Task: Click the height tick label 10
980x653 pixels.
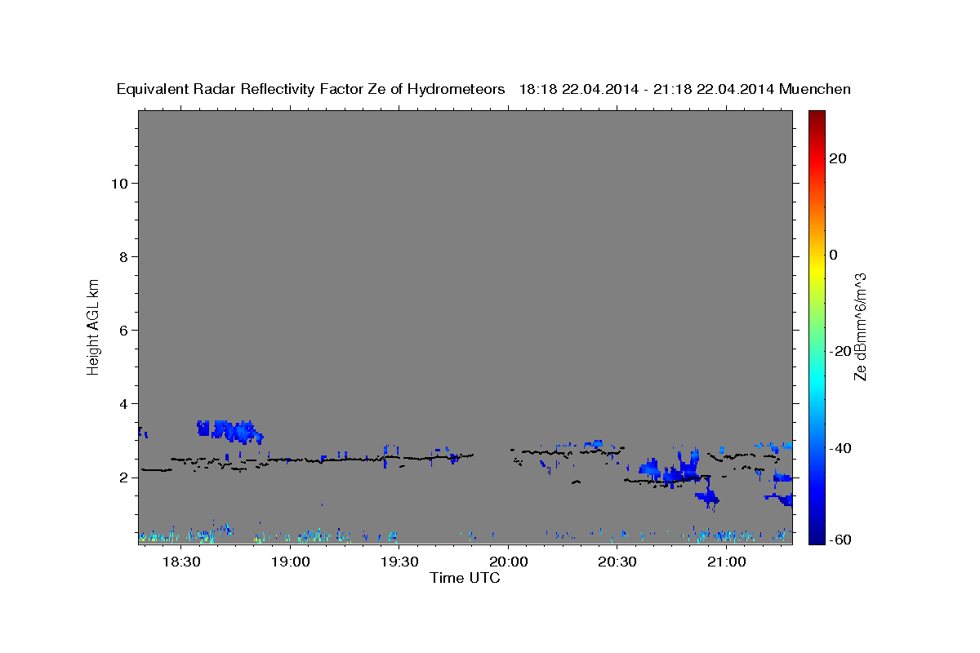Action: click(x=122, y=183)
